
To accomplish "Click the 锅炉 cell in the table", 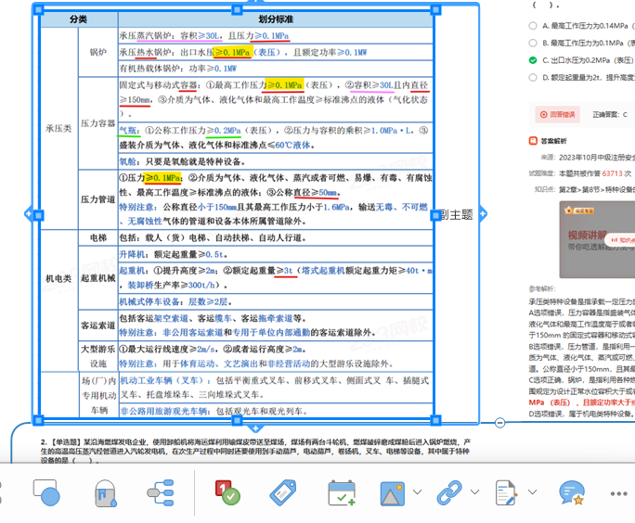I will pos(98,52).
